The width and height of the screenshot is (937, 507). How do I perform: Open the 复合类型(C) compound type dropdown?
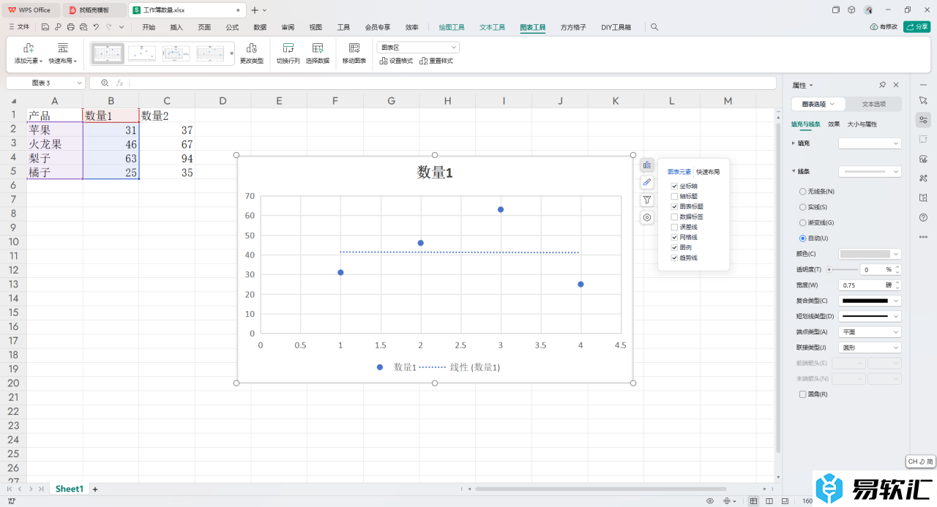point(870,301)
